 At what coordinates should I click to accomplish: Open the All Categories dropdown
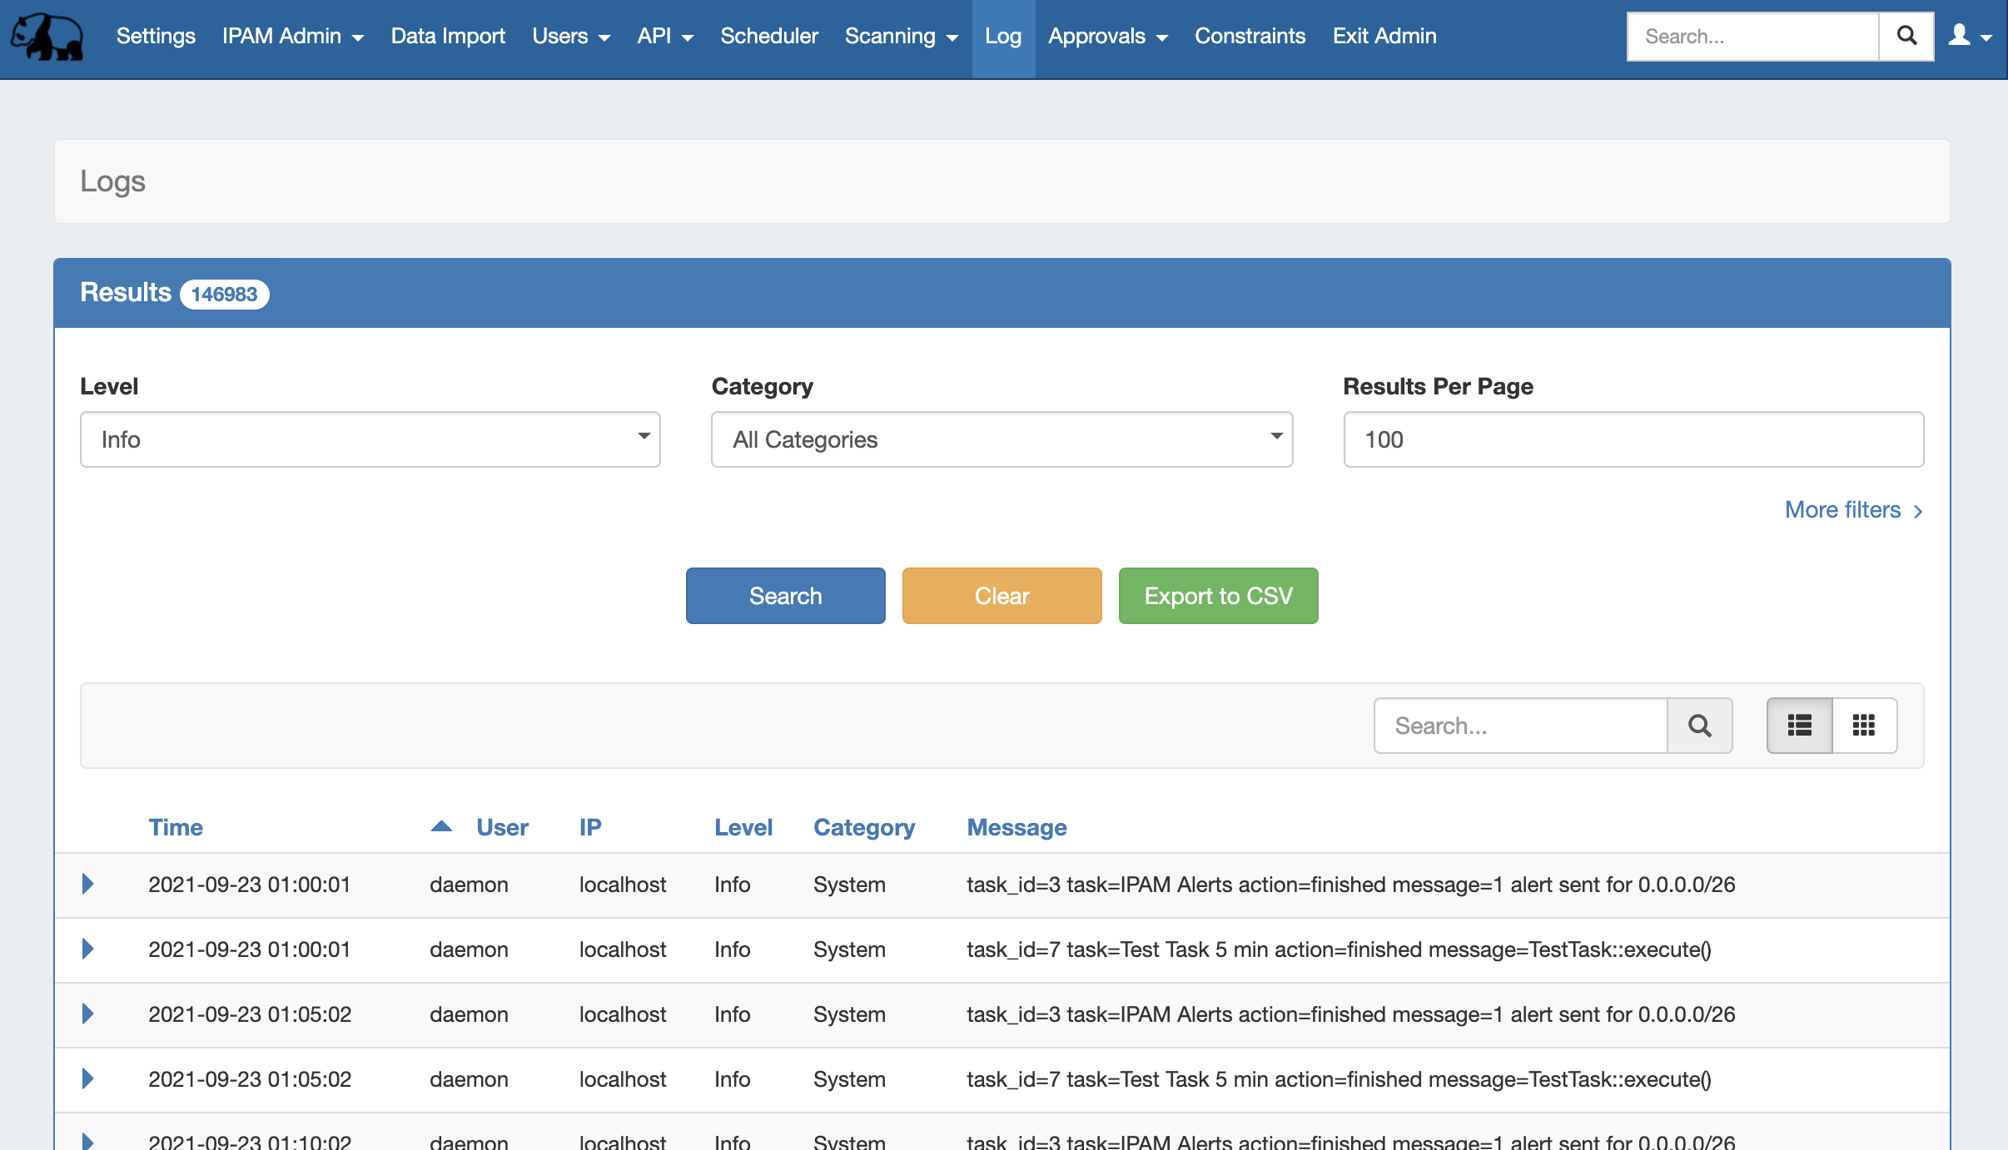(x=1002, y=439)
